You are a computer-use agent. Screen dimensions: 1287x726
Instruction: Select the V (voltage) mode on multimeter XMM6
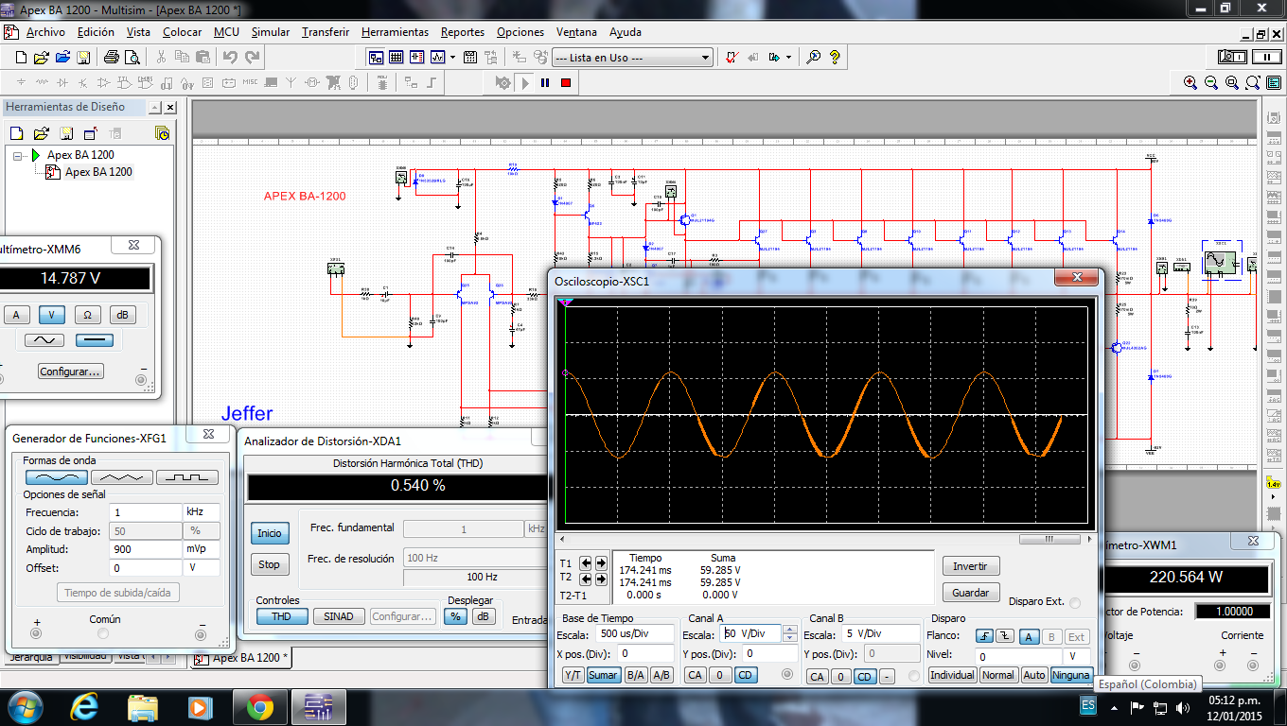[52, 315]
